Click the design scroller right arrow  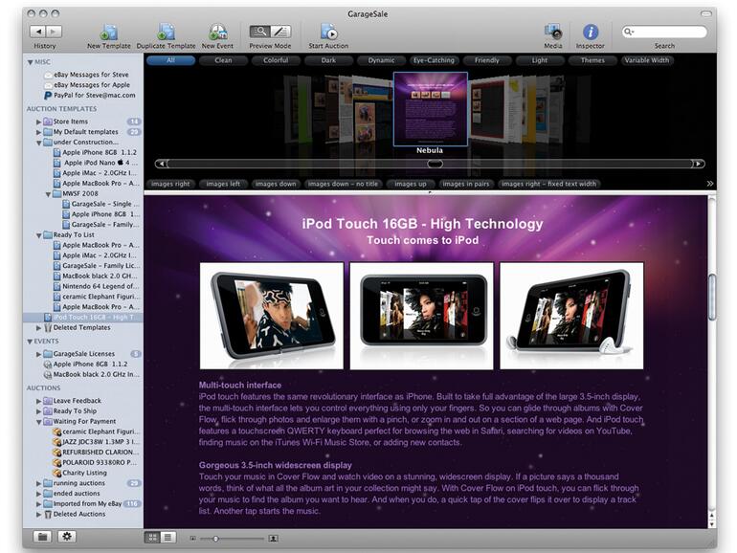click(699, 164)
